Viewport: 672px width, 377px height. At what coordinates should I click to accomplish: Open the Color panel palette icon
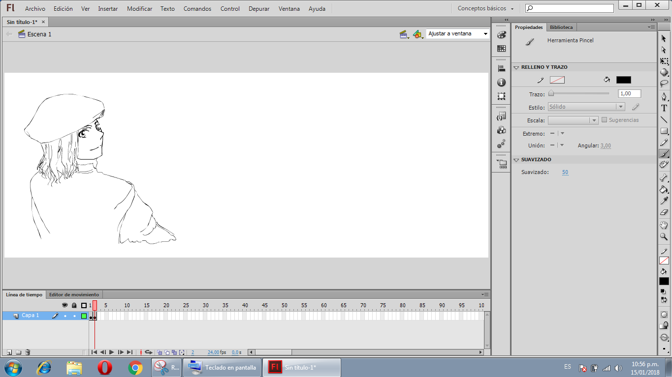(501, 35)
